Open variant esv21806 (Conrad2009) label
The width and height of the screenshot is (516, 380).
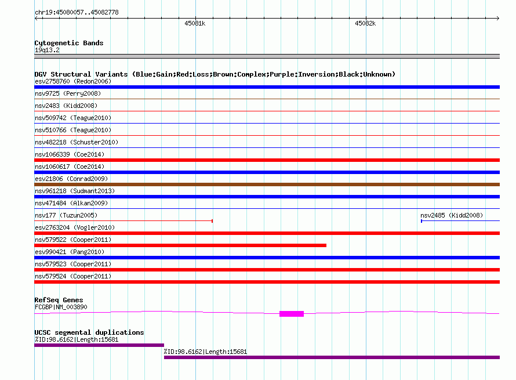(71, 179)
